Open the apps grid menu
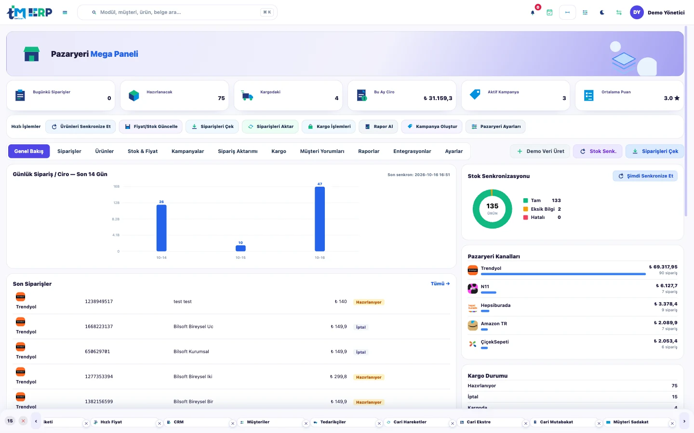The width and height of the screenshot is (694, 433). click(x=585, y=13)
